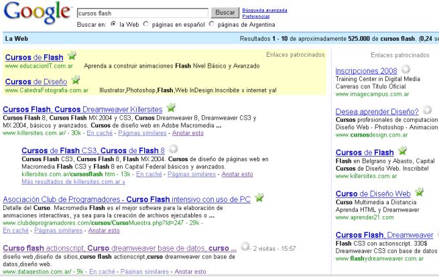The image size is (439, 277).
Task: Select 'páginas en español' radio button
Action: click(145, 24)
